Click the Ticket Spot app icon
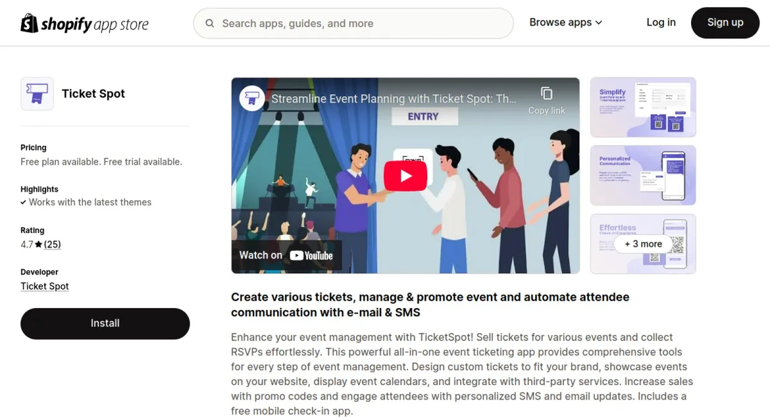770x417 pixels. [37, 94]
